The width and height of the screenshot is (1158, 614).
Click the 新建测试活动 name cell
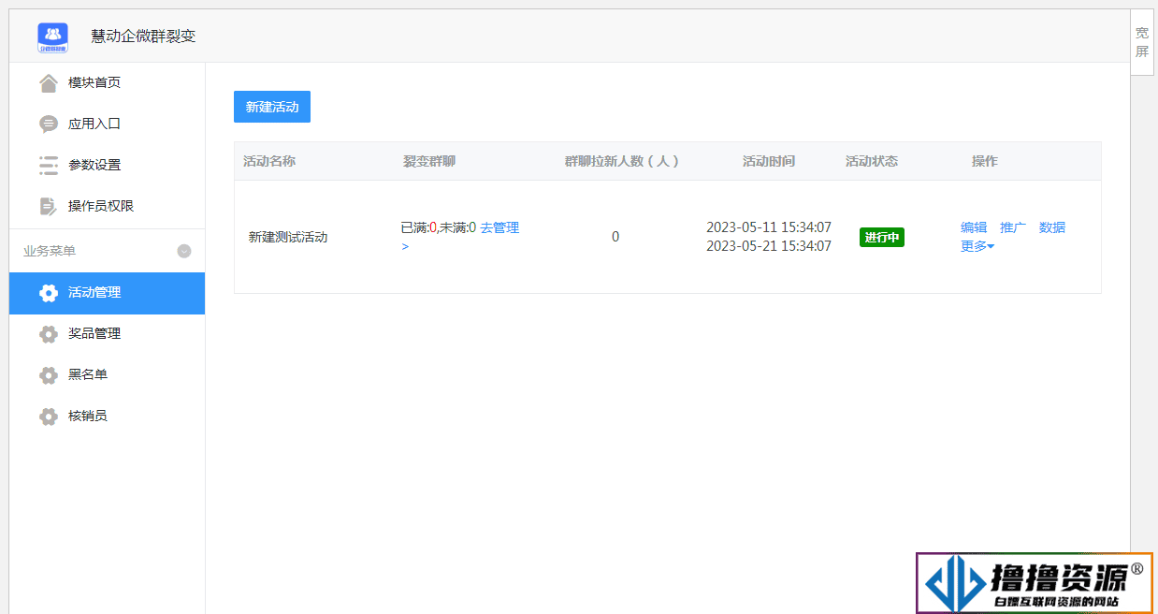coord(288,237)
